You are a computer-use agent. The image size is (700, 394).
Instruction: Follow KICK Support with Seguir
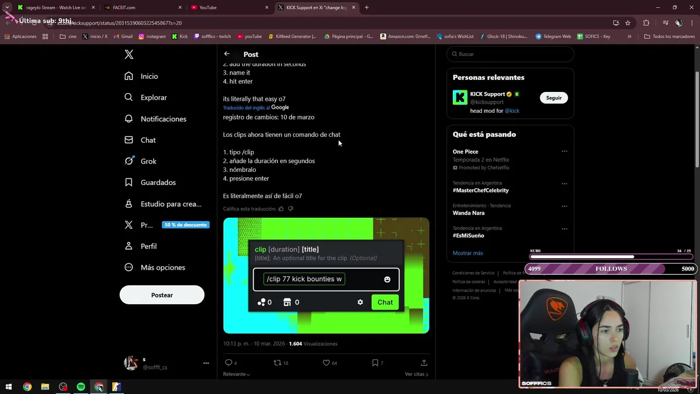[553, 98]
